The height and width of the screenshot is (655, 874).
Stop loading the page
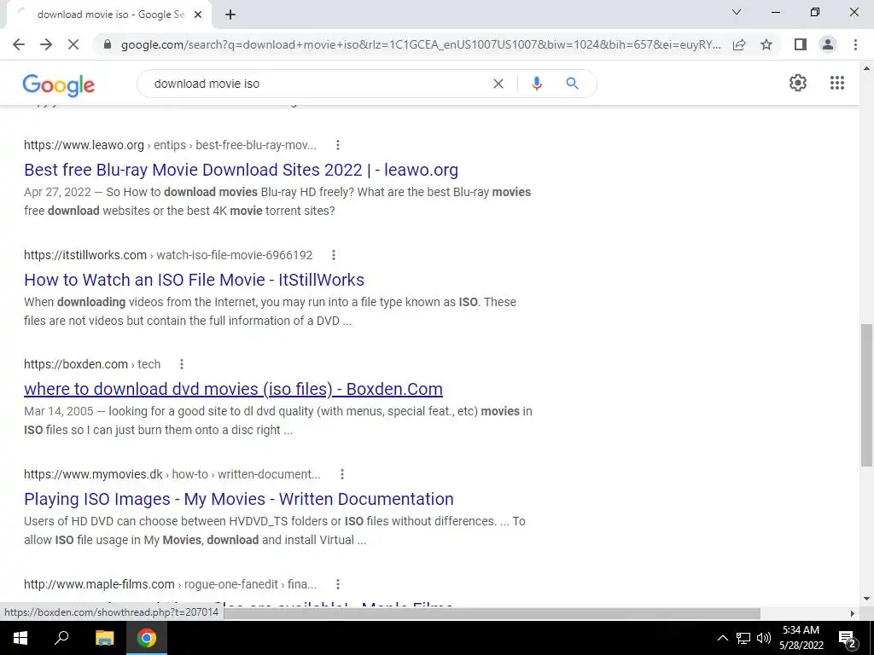73,44
